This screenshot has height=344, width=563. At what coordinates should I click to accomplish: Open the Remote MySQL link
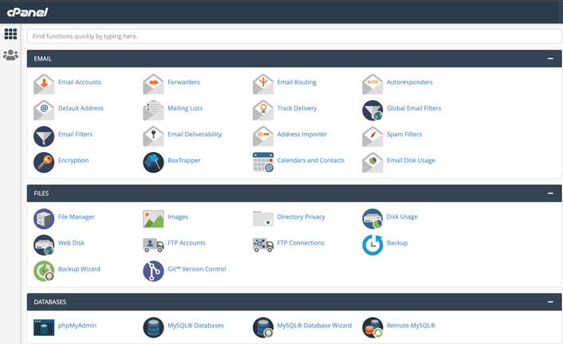click(411, 326)
